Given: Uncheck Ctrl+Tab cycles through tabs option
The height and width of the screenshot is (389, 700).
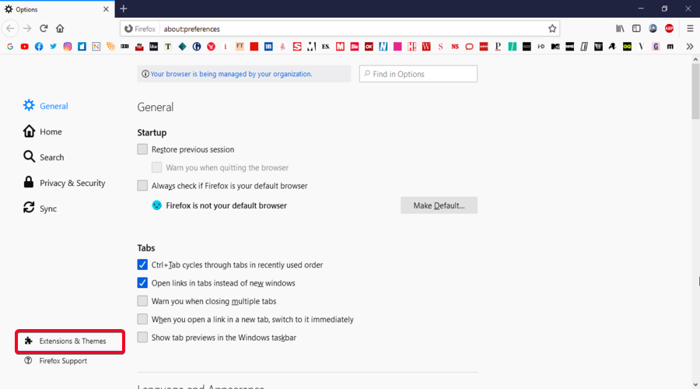Looking at the screenshot, I should (x=142, y=265).
